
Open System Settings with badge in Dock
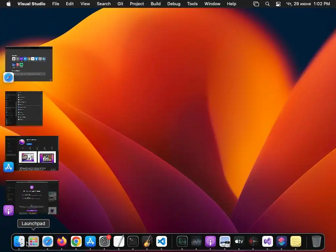tap(105, 241)
